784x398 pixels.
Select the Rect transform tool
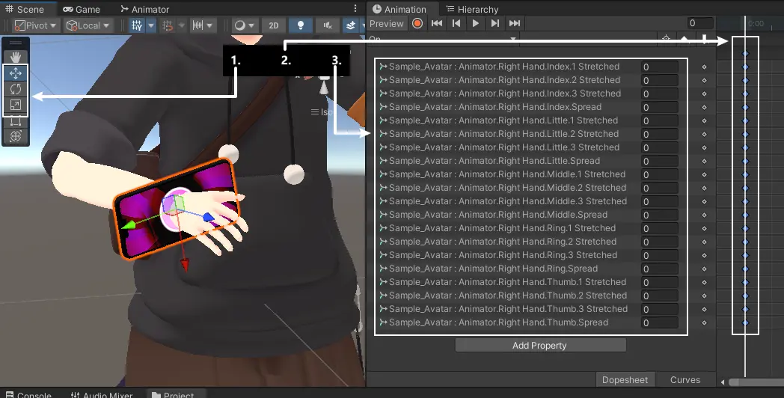click(x=16, y=120)
